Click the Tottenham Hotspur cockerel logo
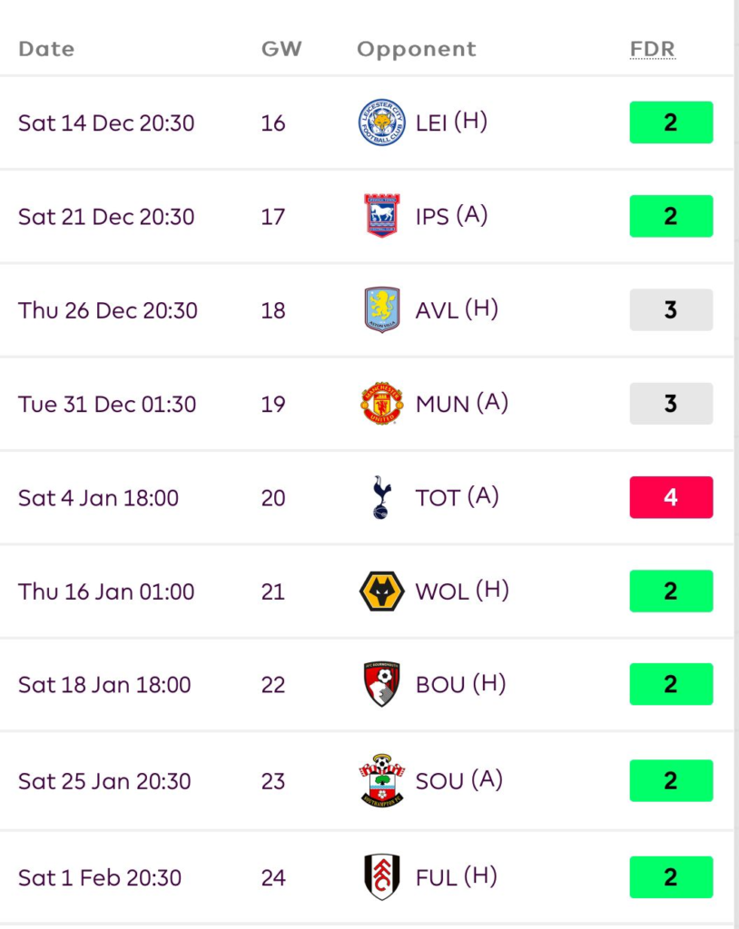The height and width of the screenshot is (929, 739). point(381,497)
